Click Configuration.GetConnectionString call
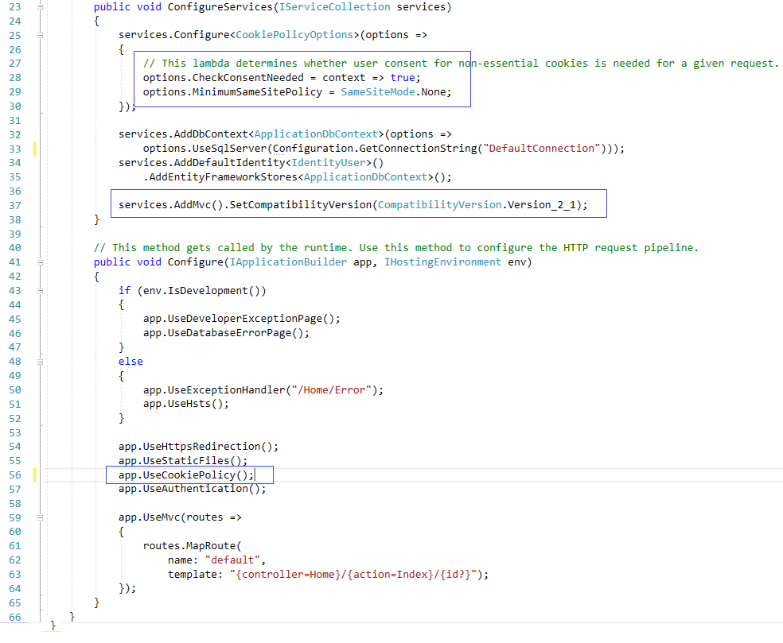 click(x=375, y=149)
